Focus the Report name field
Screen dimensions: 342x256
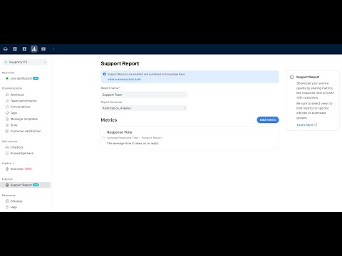coord(144,95)
